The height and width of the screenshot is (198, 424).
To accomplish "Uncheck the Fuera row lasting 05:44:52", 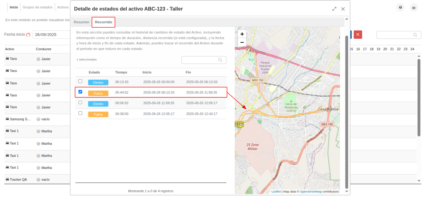I will pyautogui.click(x=80, y=92).
